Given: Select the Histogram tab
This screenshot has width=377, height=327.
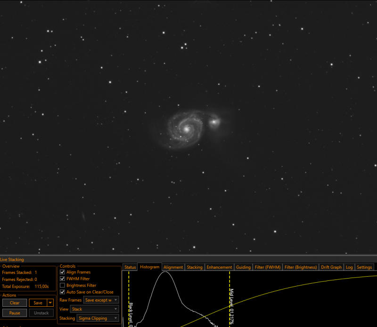Looking at the screenshot, I should (149, 267).
